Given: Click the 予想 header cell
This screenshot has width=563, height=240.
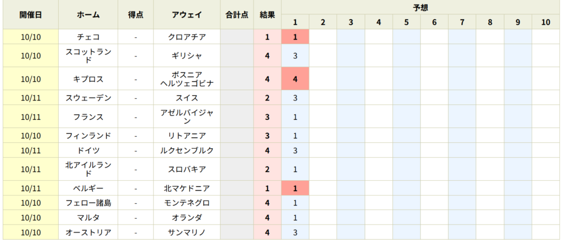Looking at the screenshot, I should tap(421, 7).
